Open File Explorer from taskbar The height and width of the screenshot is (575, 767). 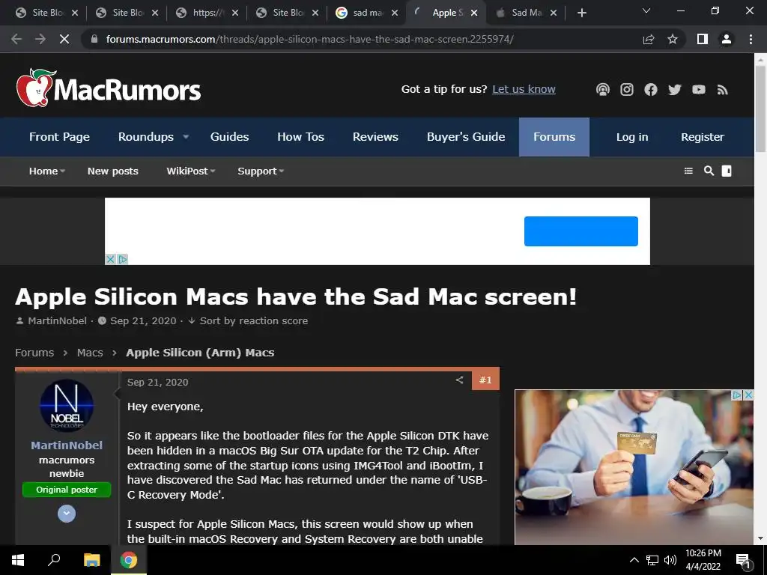coord(91,560)
